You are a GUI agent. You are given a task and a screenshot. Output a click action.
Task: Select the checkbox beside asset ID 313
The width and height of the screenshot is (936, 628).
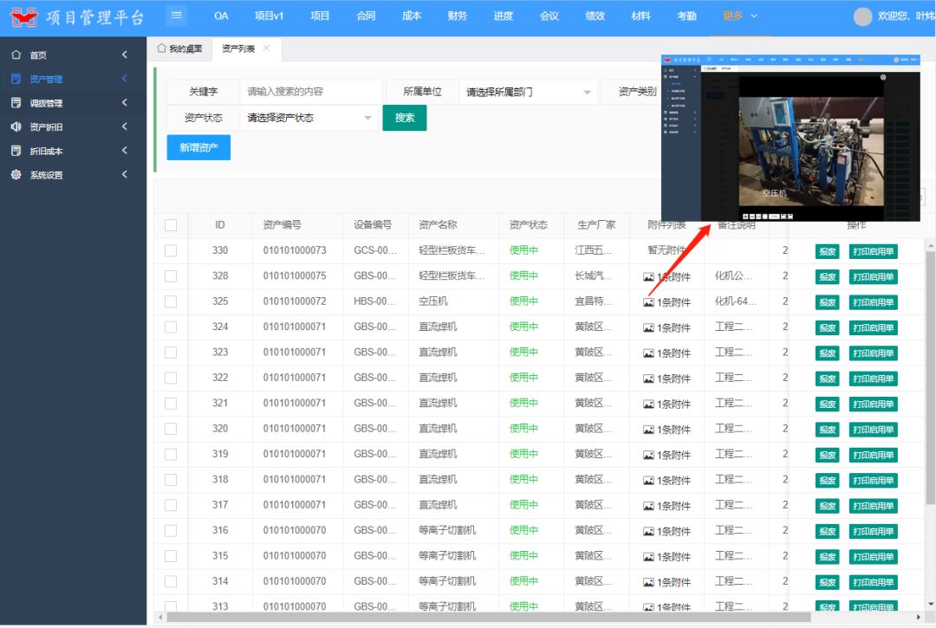tap(172, 605)
